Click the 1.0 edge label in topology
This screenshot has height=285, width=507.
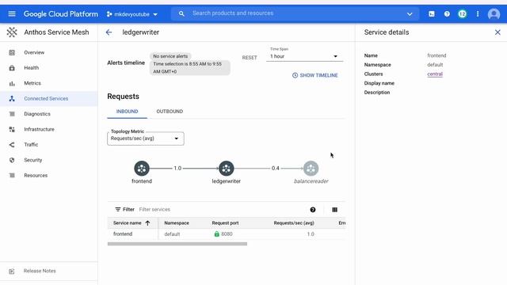click(177, 168)
